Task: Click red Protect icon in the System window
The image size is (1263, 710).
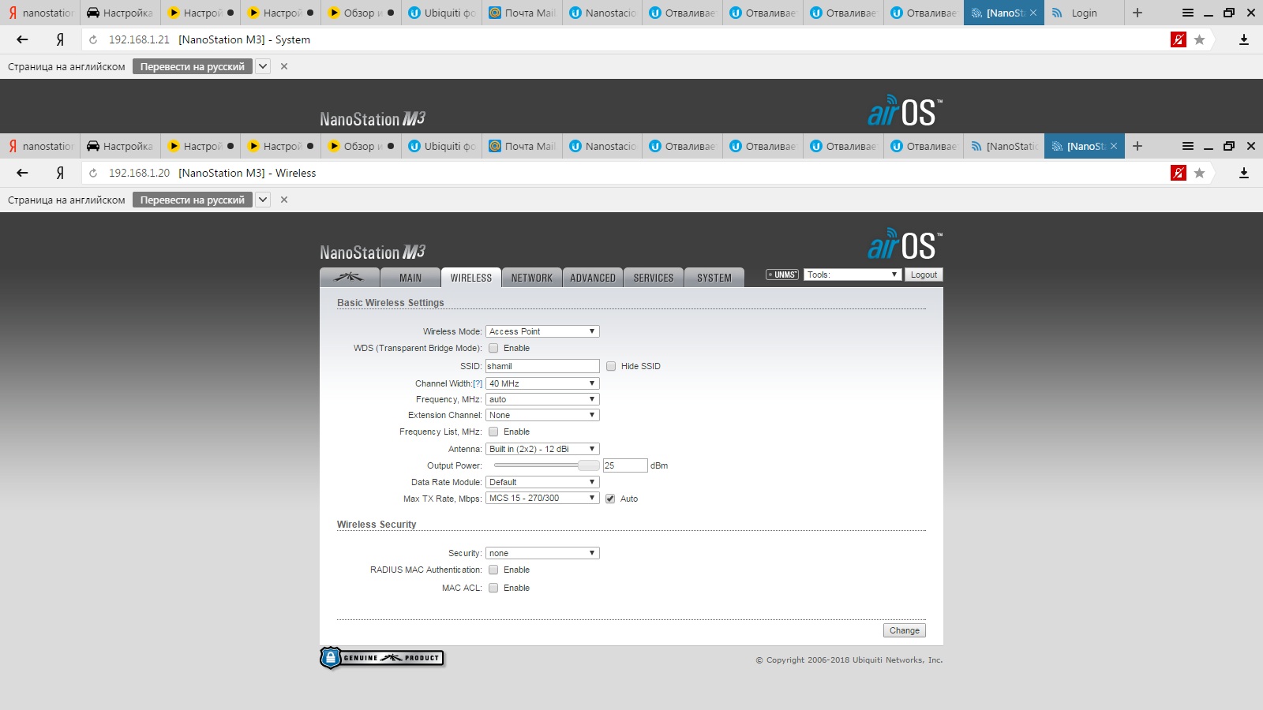Action: (1179, 39)
